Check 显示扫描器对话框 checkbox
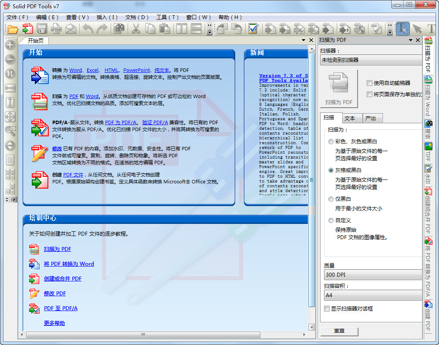This screenshot has width=439, height=345. (x=327, y=308)
